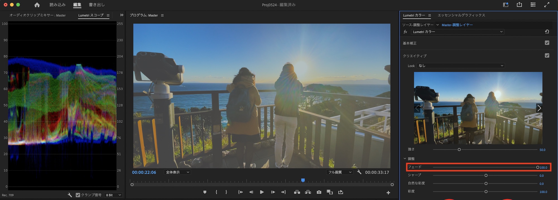Adjust the 自然な彩度 slider handle
The image size is (558, 200).
coord(486,184)
